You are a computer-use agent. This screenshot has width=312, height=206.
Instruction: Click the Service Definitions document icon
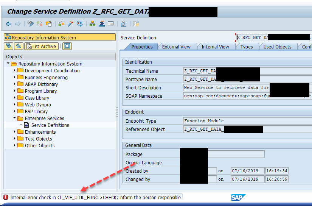[26, 125]
